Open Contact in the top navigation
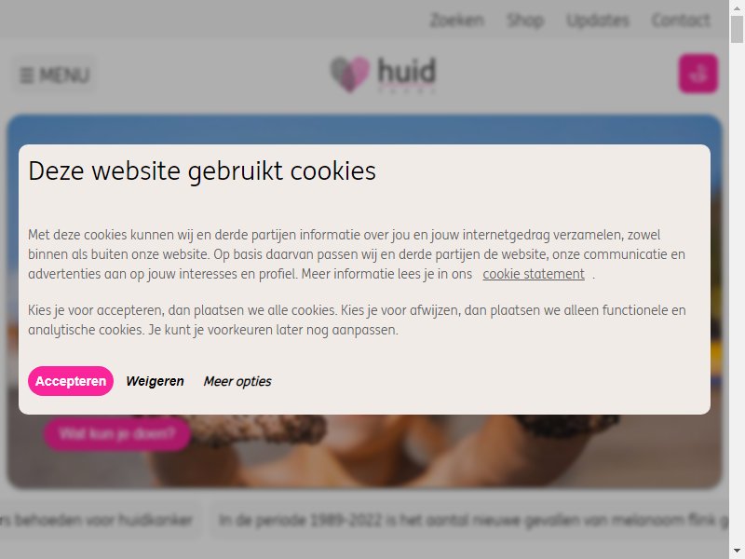This screenshot has width=745, height=559. pos(681,20)
